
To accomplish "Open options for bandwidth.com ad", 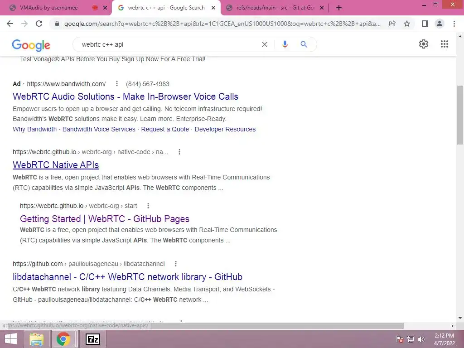I will coord(117,84).
